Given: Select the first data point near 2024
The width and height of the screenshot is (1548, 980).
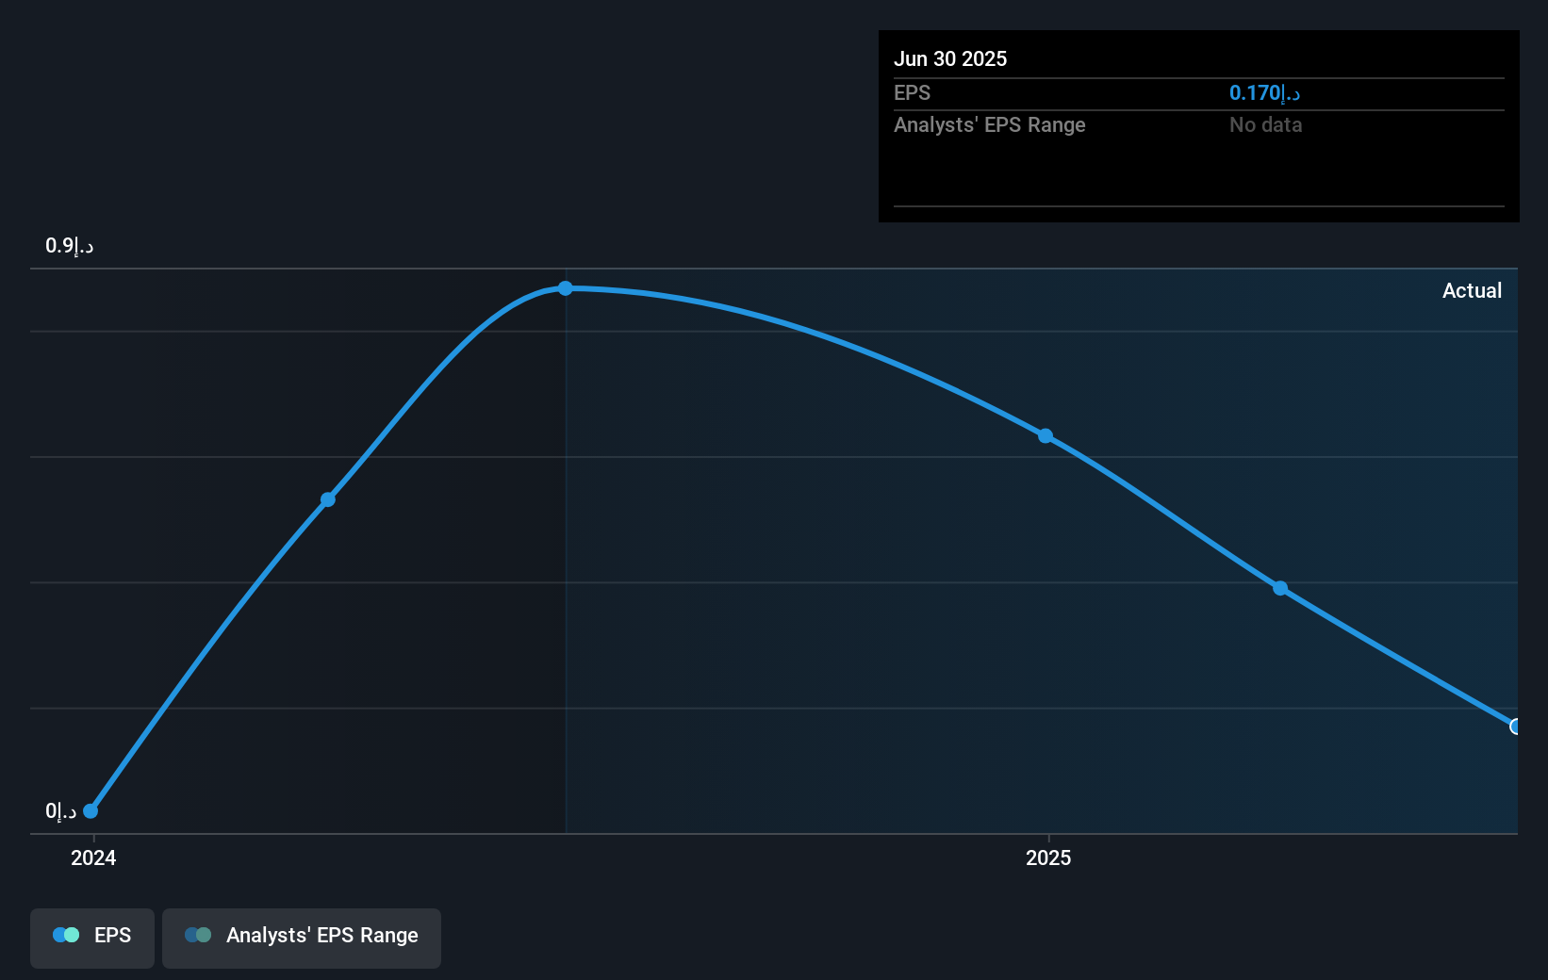Looking at the screenshot, I should point(90,810).
